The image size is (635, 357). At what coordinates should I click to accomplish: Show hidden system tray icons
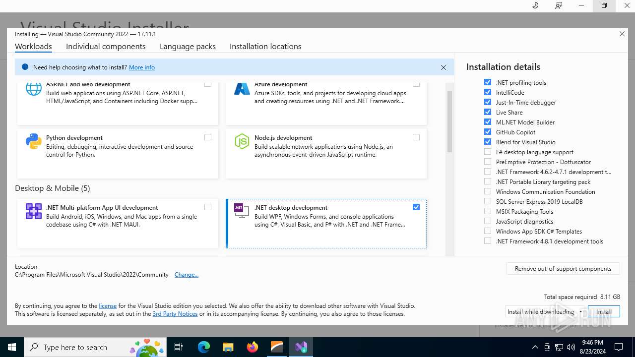tap(535, 347)
